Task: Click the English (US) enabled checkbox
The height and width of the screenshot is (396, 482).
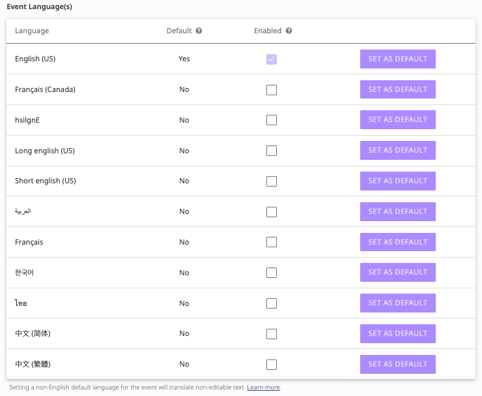Action: [x=272, y=59]
